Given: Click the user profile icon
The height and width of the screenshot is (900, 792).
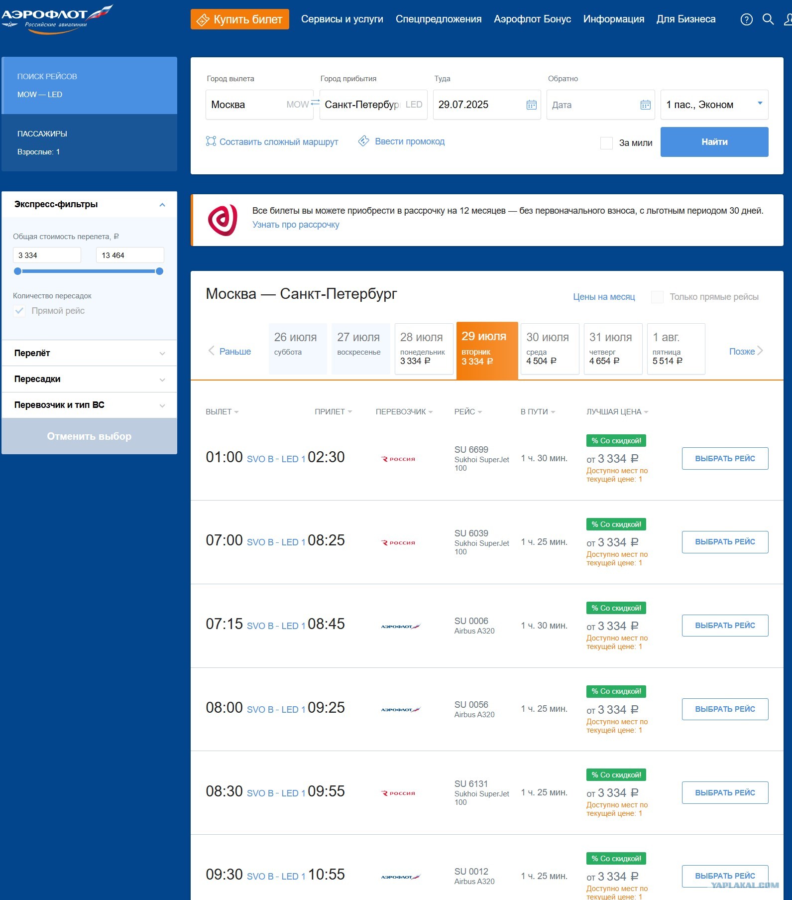Looking at the screenshot, I should coord(788,19).
